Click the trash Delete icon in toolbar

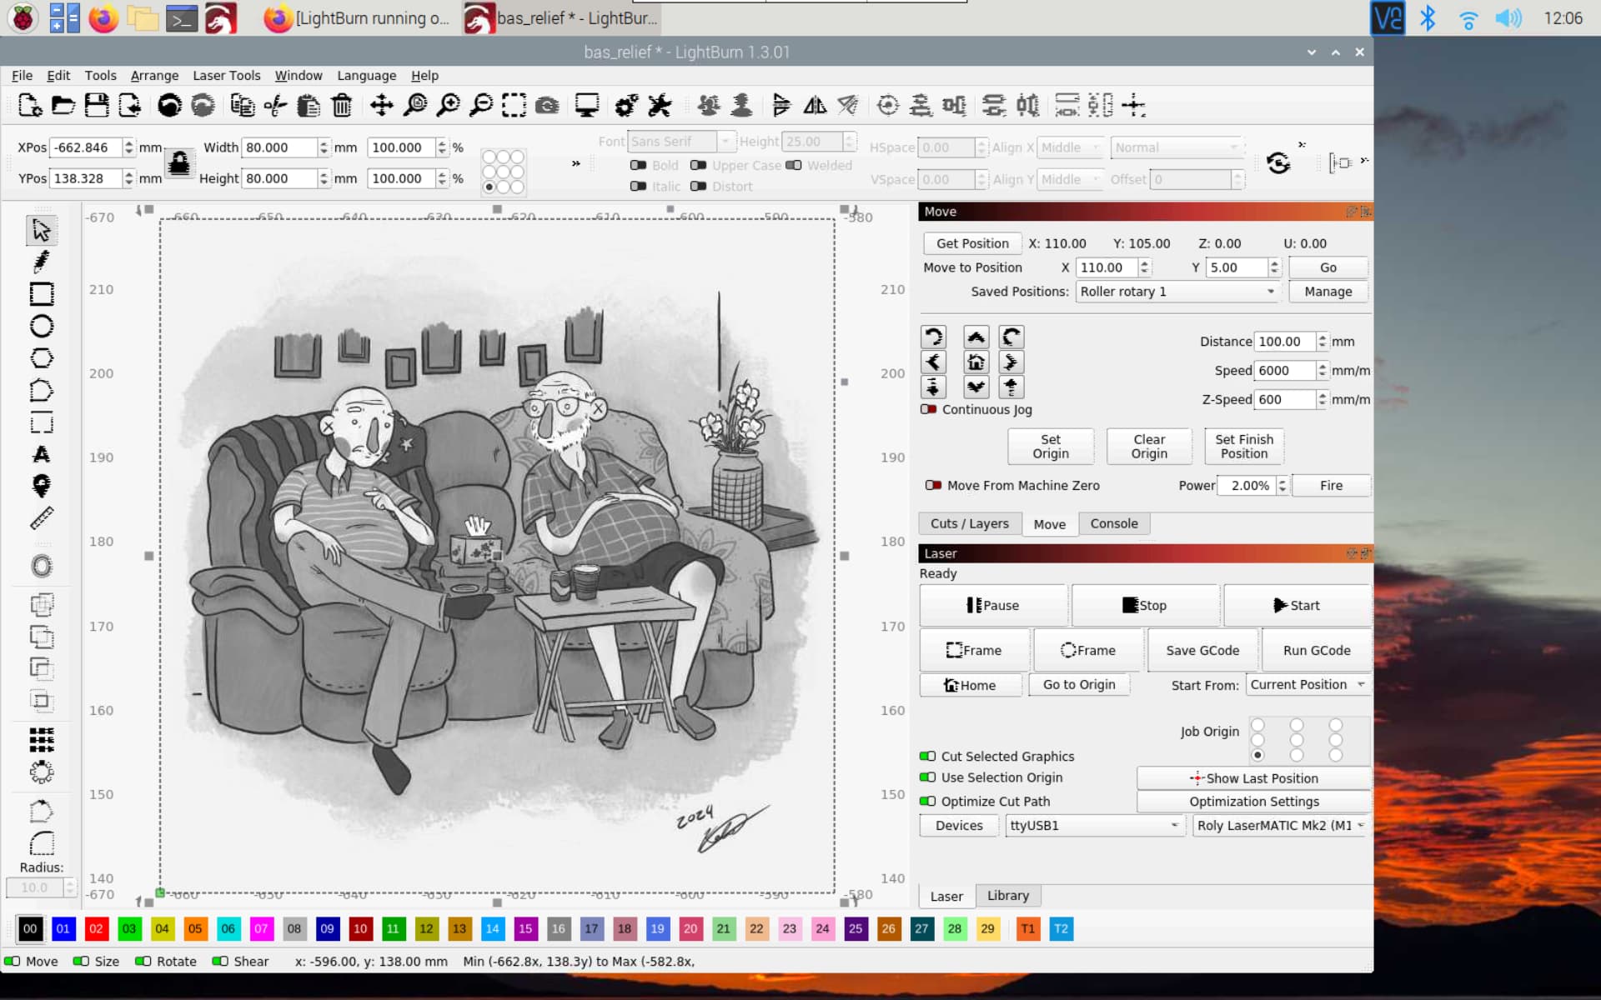(342, 106)
